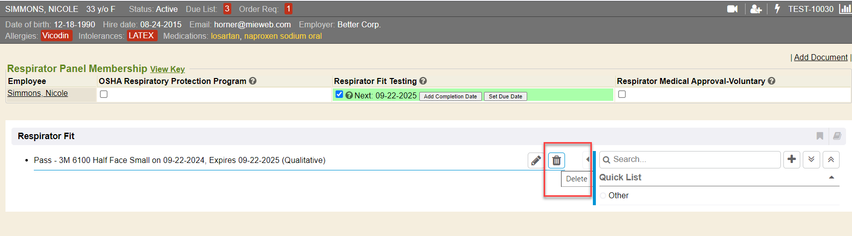Click help icon beside Respirator Fit Testing
852x236 pixels.
pyautogui.click(x=423, y=81)
